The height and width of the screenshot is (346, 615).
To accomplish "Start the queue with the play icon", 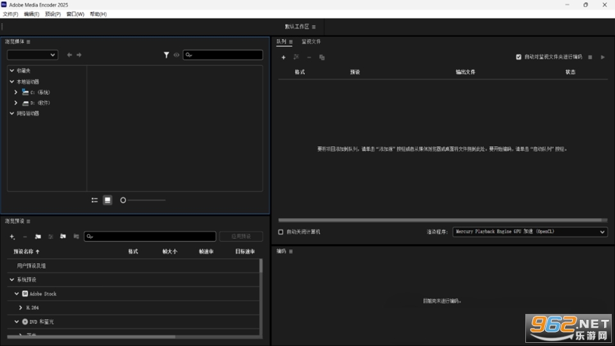I will tap(603, 57).
